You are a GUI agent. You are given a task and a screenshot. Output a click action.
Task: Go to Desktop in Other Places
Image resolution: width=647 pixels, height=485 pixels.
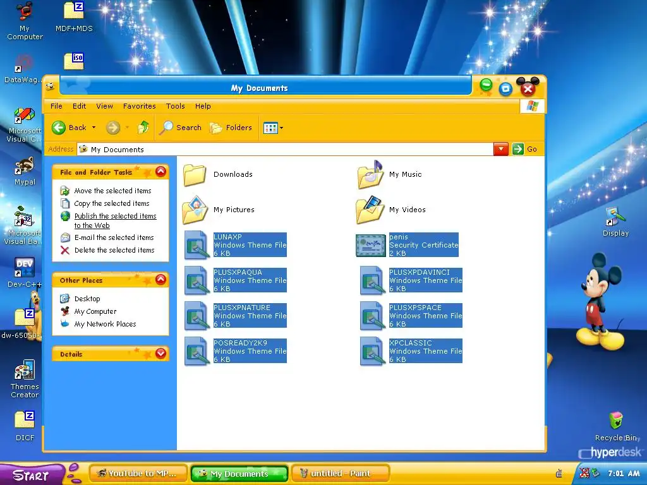[x=87, y=299]
